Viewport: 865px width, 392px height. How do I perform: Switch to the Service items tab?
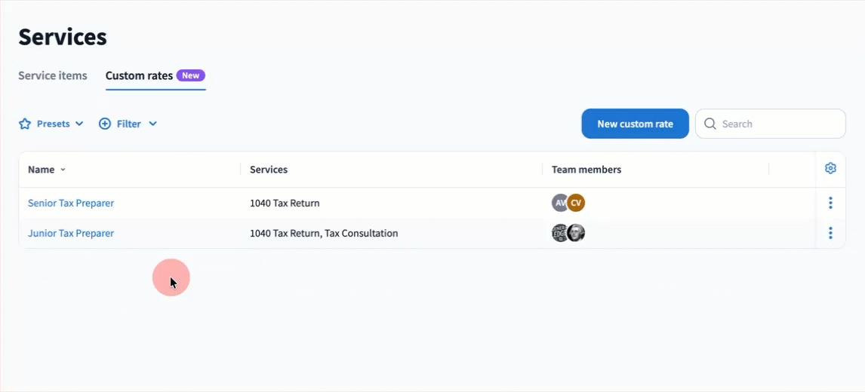(53, 75)
